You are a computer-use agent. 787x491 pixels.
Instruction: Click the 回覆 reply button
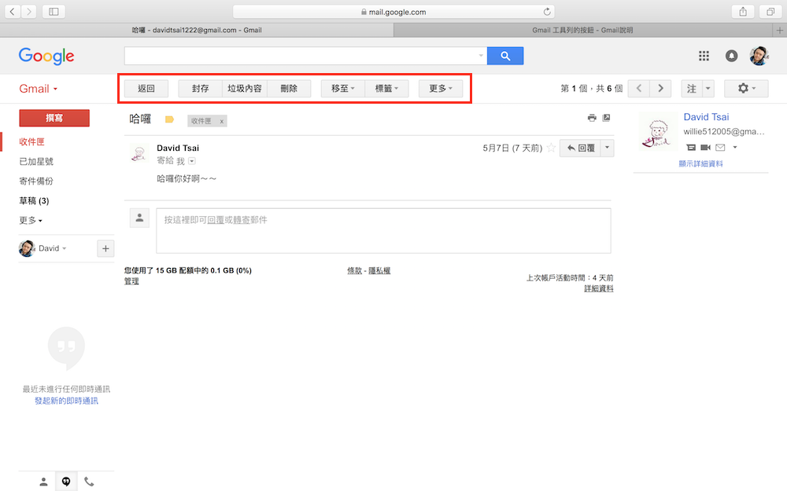point(580,148)
